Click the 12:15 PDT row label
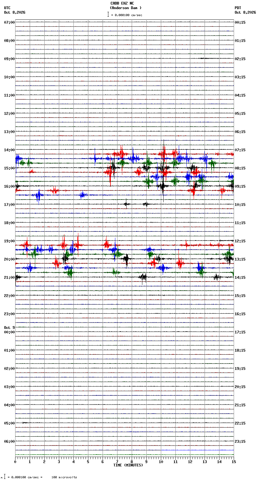The height and width of the screenshot is (481, 258). [x=240, y=241]
